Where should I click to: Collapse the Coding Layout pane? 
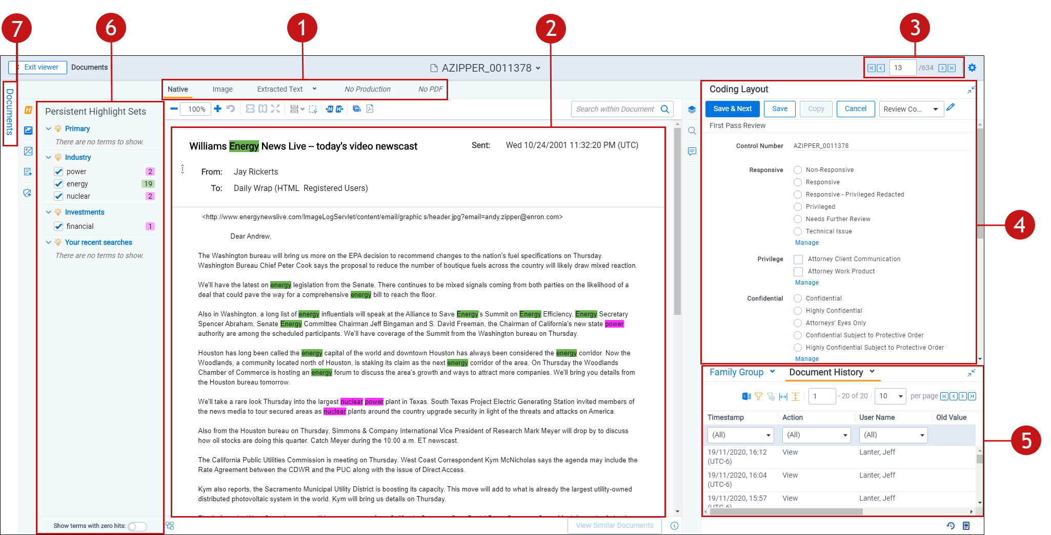coord(971,90)
